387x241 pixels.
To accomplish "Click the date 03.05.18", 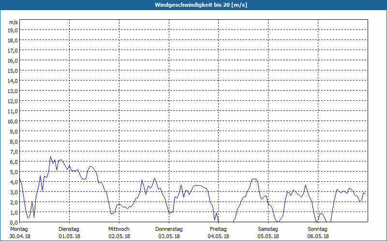I will pos(169,236).
